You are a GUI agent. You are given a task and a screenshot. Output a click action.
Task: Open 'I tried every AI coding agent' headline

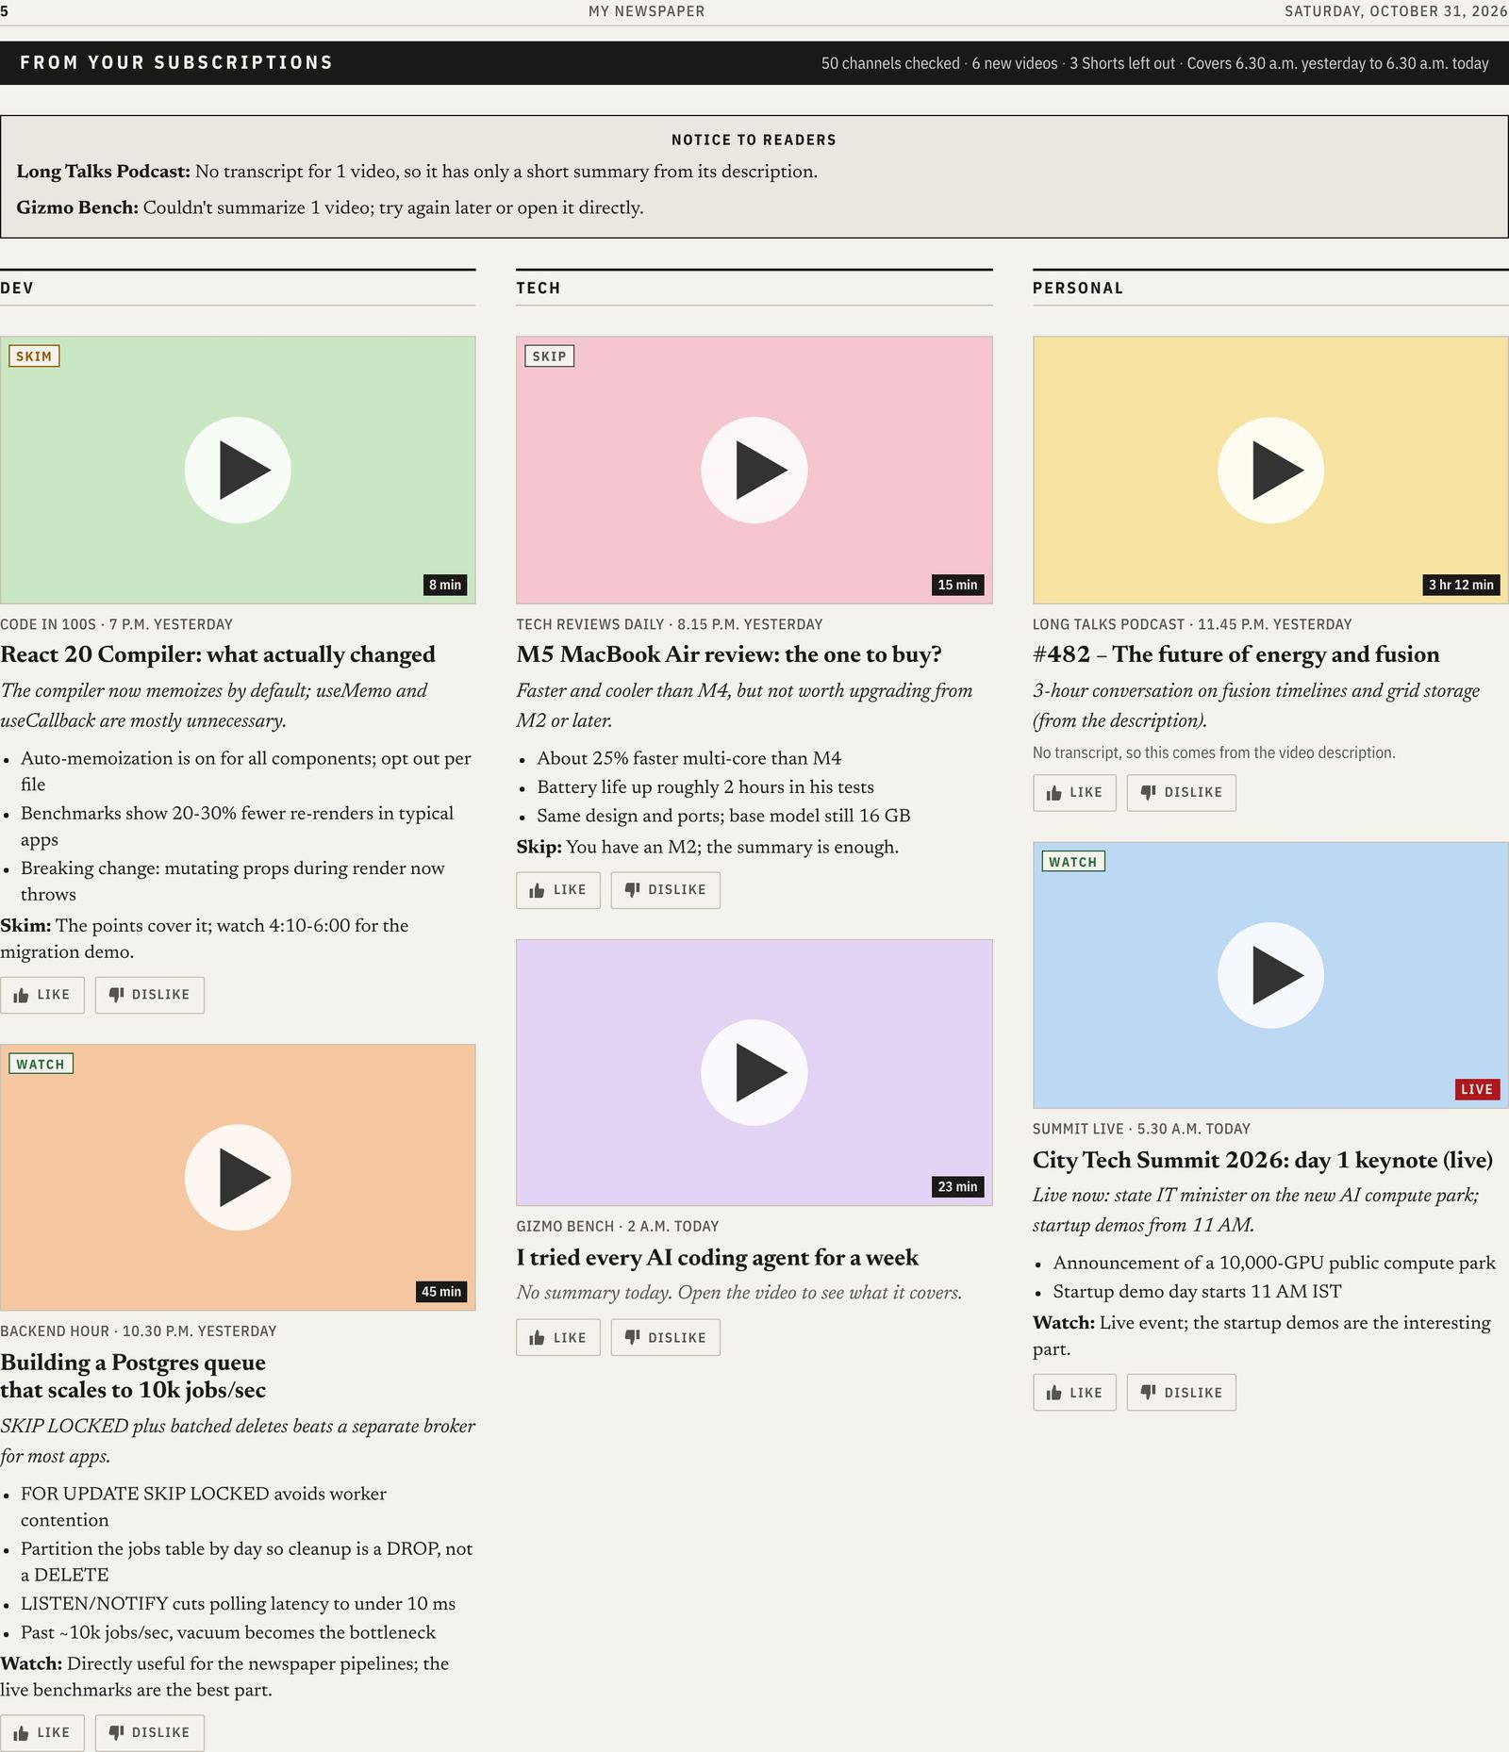(718, 1258)
